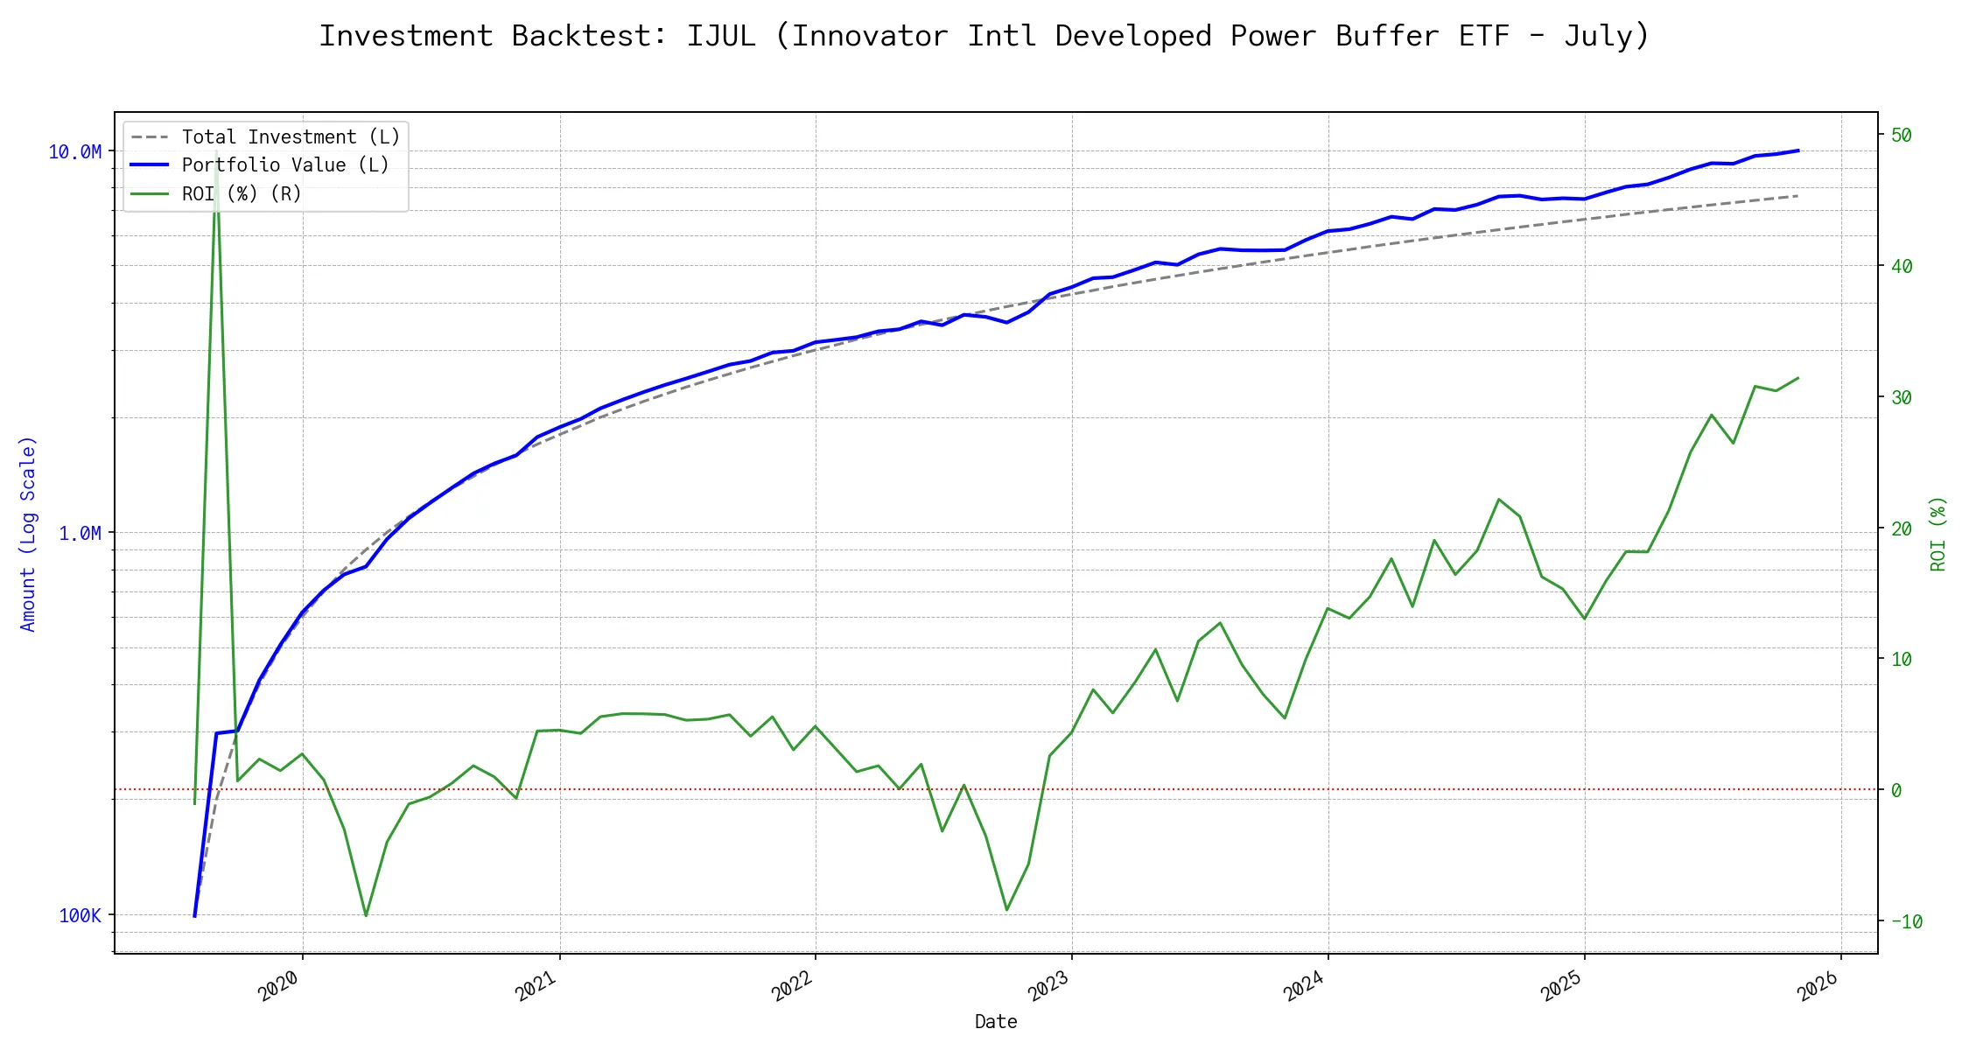Viewport: 1969px width, 1050px height.
Task: Click the Portfolio Value legend label
Action: click(285, 165)
